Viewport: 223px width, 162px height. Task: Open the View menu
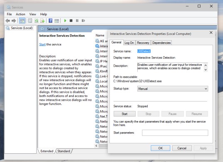pos(33,14)
